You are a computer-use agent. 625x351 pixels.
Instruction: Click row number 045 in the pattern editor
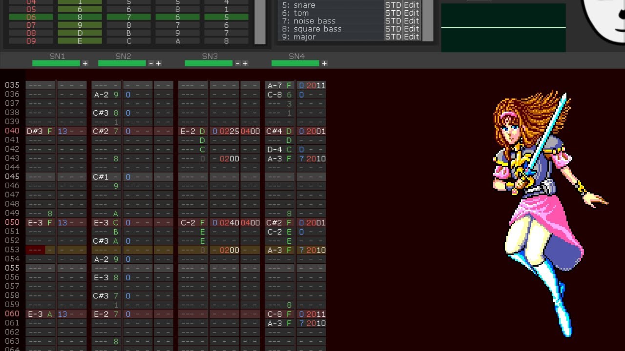tap(12, 177)
